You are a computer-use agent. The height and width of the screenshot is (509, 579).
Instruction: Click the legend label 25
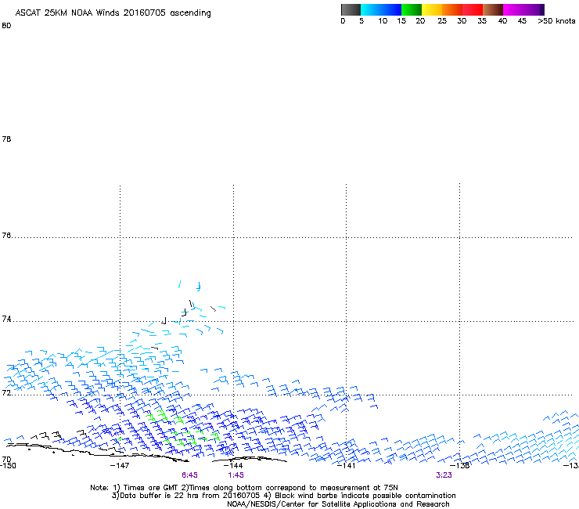[442, 21]
